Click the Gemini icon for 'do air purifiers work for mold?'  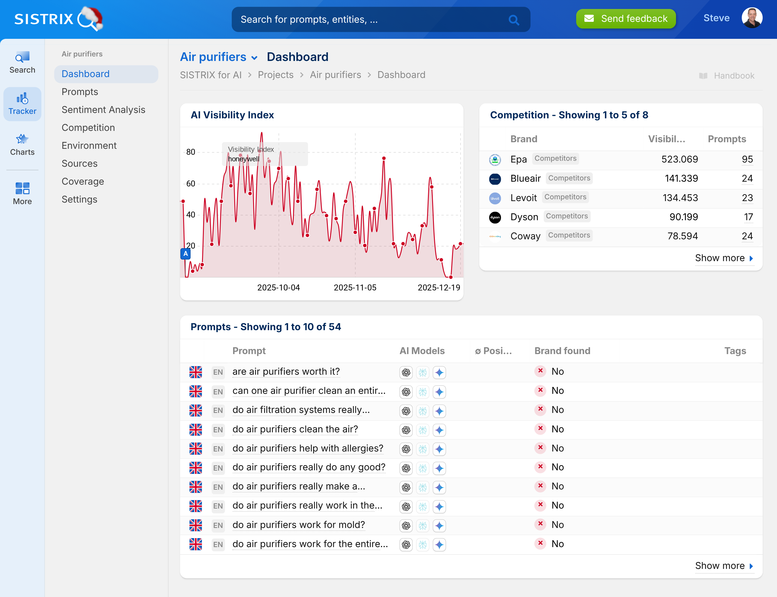(439, 526)
